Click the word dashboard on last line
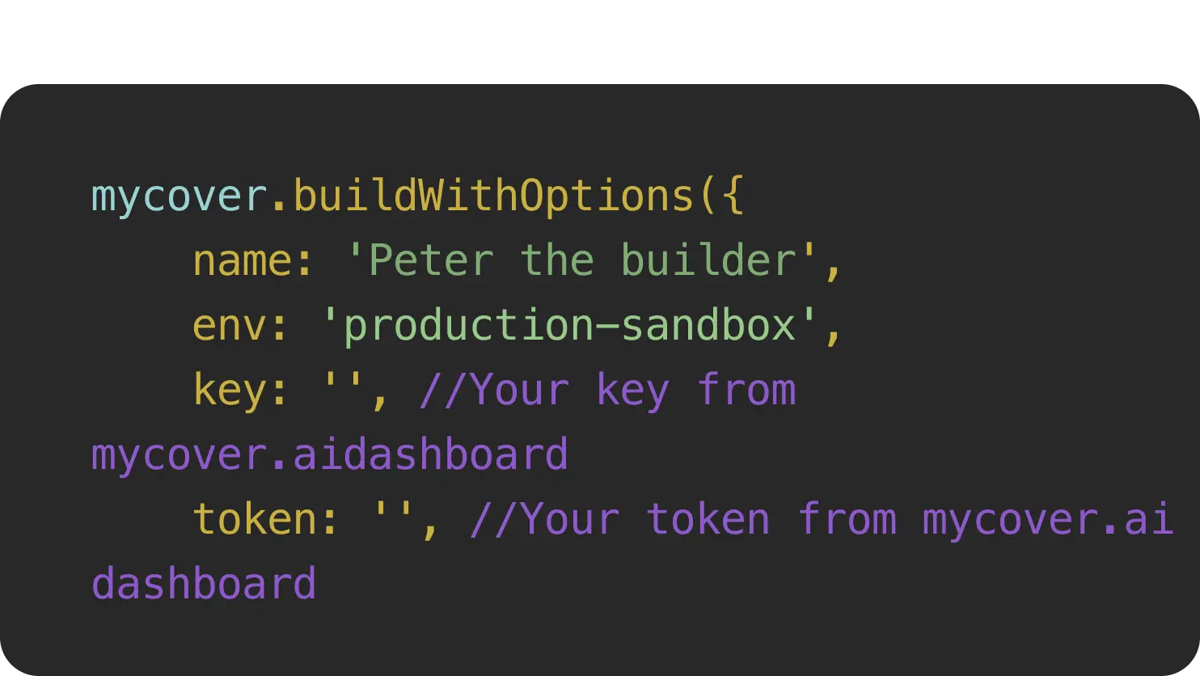This screenshot has width=1200, height=676. (204, 584)
